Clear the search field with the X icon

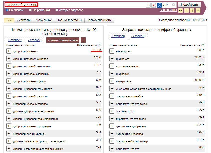point(174,5)
